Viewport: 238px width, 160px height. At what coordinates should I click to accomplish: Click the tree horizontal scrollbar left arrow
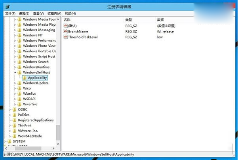(6, 148)
